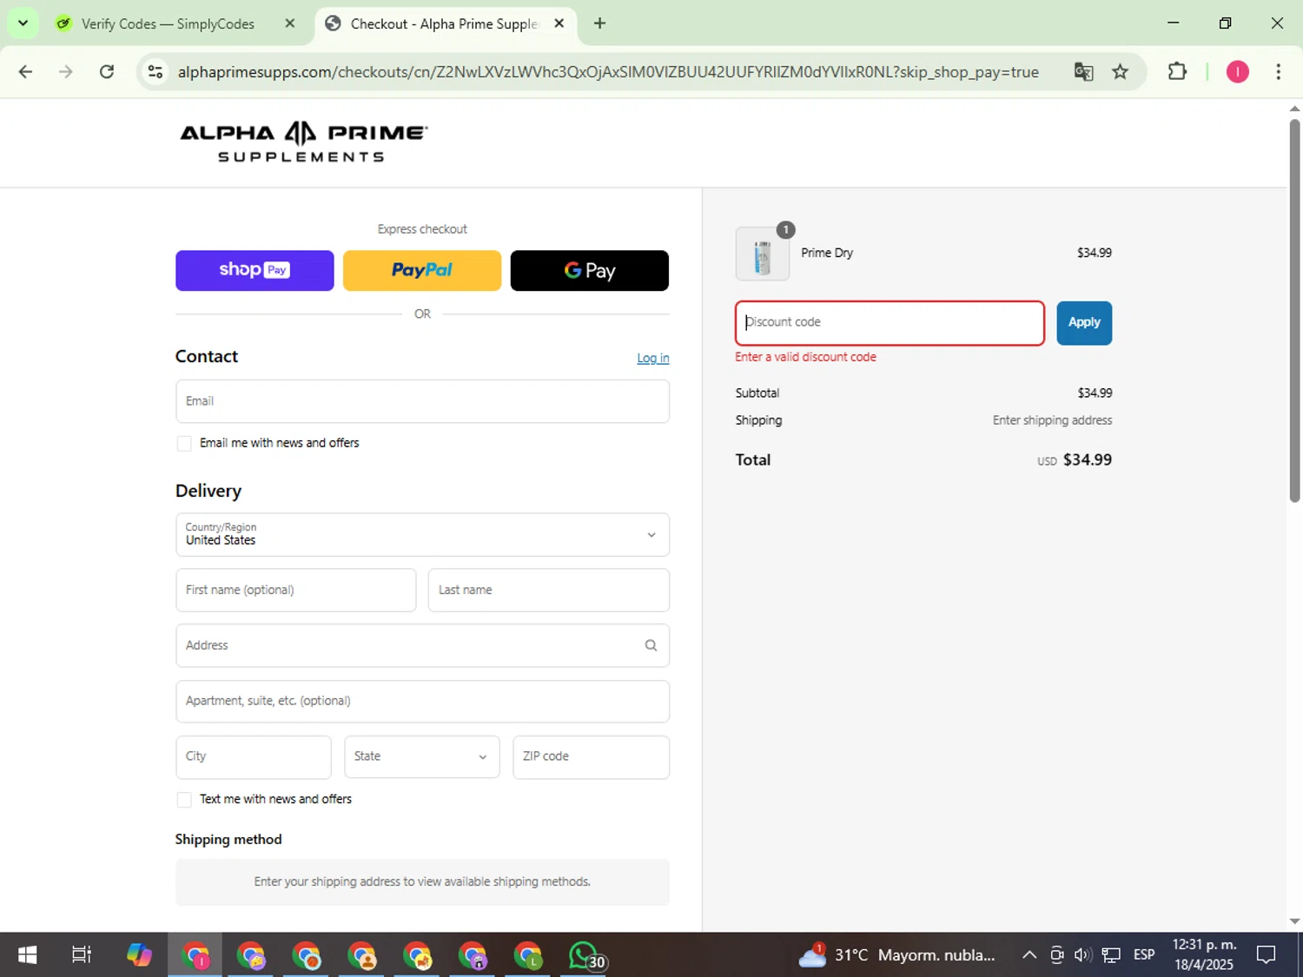Click the address search magnifier icon
Viewport: 1303px width, 977px height.
click(651, 645)
